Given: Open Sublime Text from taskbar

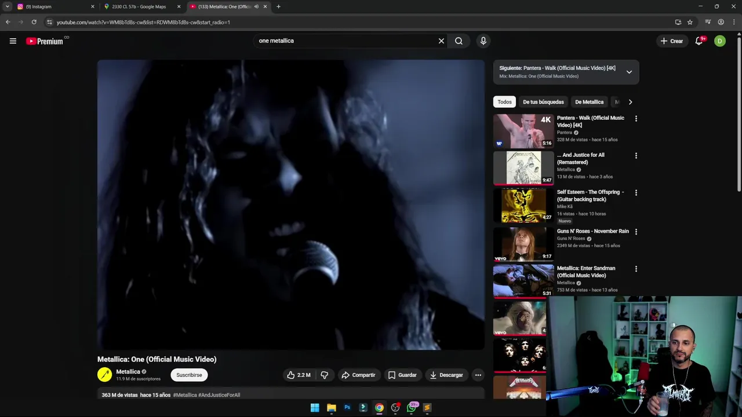Looking at the screenshot, I should (427, 408).
